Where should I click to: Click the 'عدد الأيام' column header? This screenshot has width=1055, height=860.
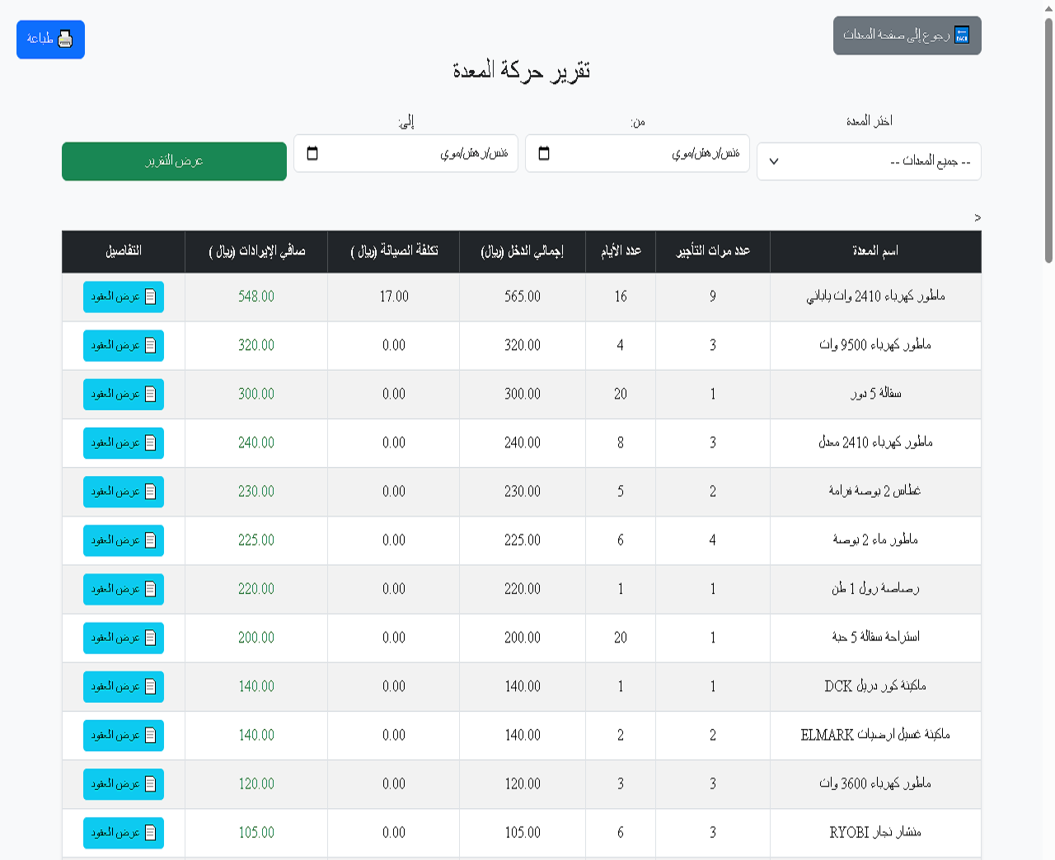pos(621,251)
